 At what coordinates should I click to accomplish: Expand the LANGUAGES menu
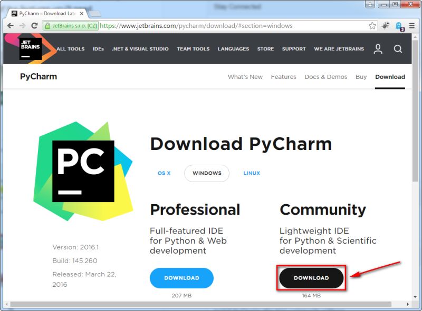234,49
